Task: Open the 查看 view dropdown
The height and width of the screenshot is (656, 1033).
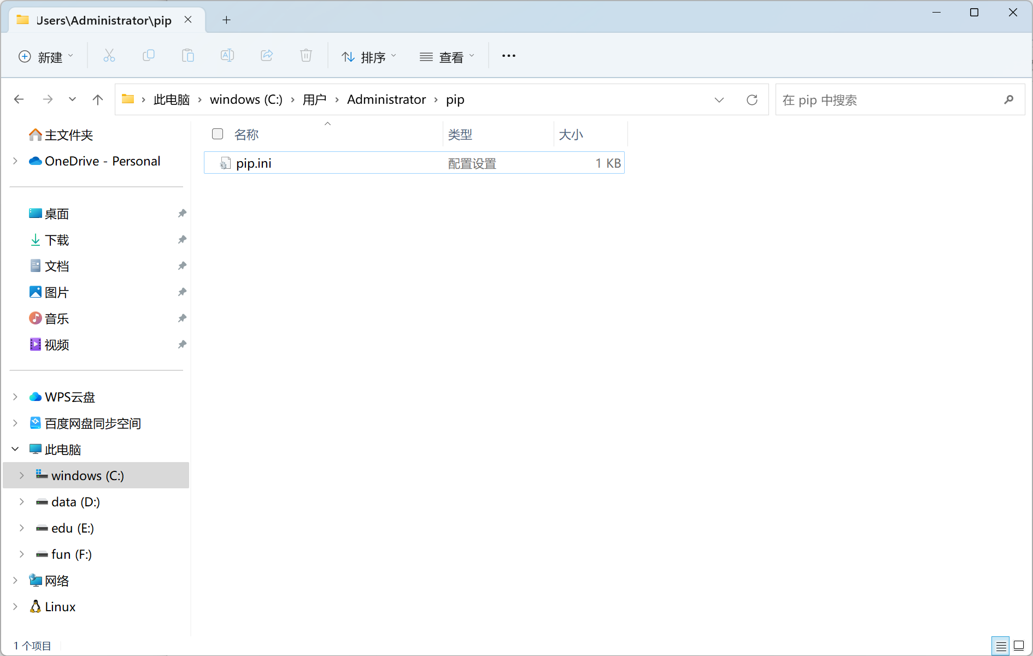Action: click(447, 56)
